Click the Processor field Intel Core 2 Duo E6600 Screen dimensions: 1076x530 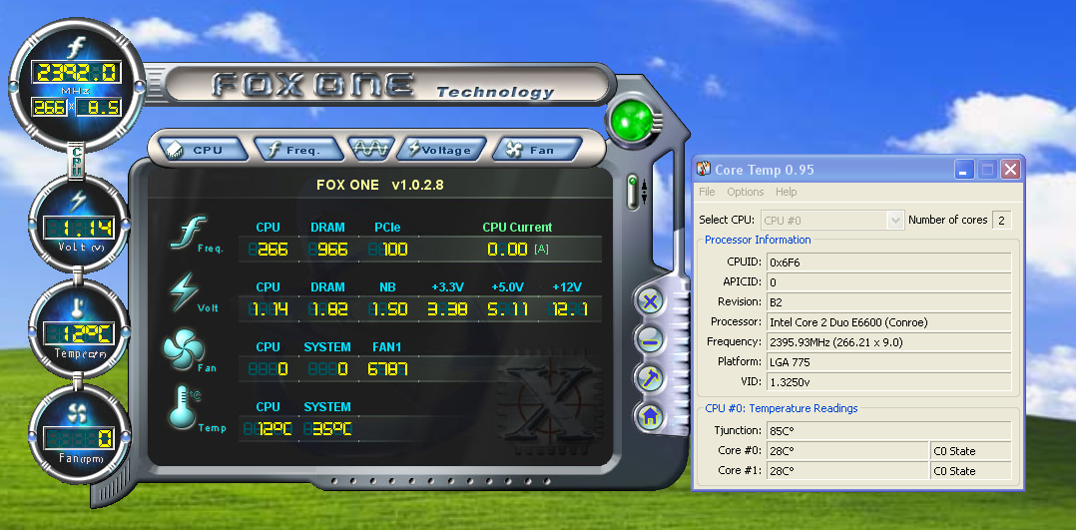pos(888,321)
